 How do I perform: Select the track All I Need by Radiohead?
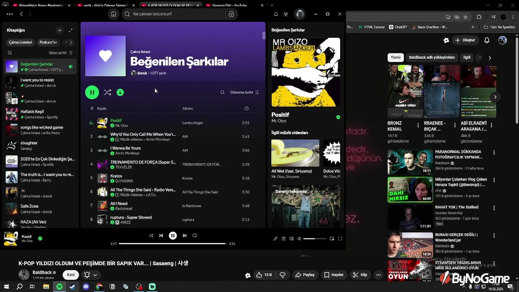click(173, 206)
